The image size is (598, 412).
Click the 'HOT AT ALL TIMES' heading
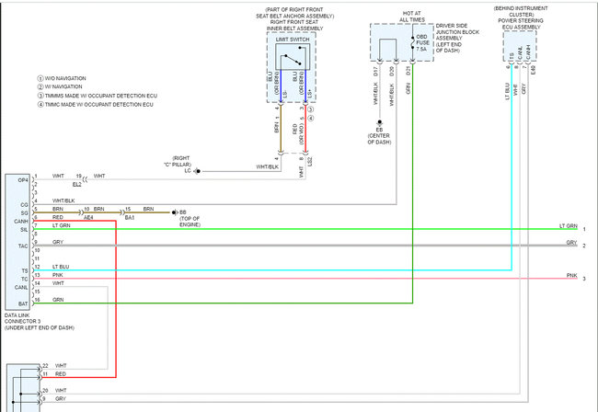[412, 17]
